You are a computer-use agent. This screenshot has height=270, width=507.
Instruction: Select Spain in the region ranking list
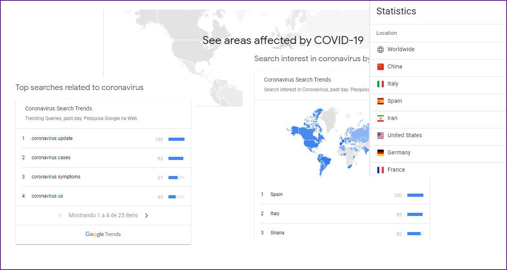[276, 194]
